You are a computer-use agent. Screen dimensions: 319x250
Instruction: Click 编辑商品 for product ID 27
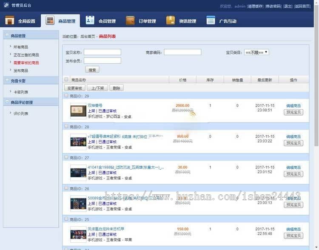point(293,168)
